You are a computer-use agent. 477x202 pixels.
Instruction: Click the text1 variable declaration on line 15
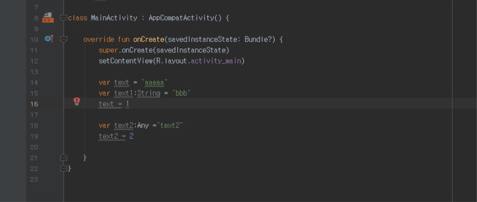(x=123, y=94)
